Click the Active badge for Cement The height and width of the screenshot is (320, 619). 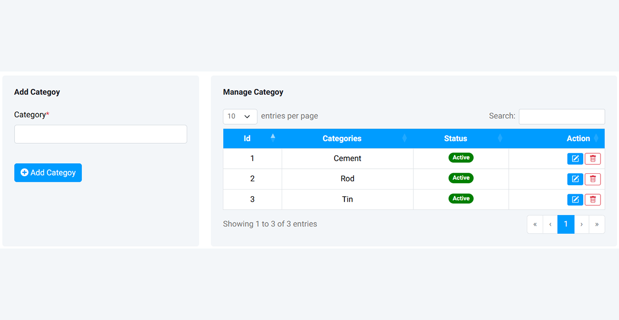coord(461,158)
